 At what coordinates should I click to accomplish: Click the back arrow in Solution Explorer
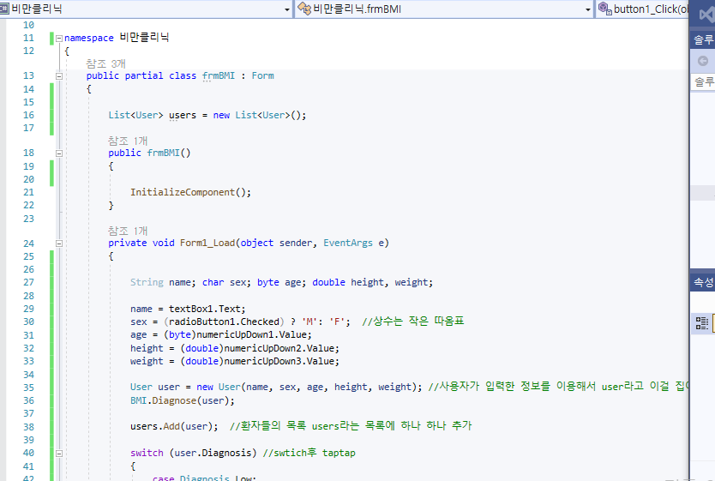click(x=703, y=61)
